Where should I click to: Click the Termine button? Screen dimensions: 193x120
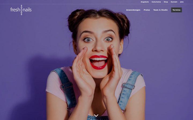(176, 10)
